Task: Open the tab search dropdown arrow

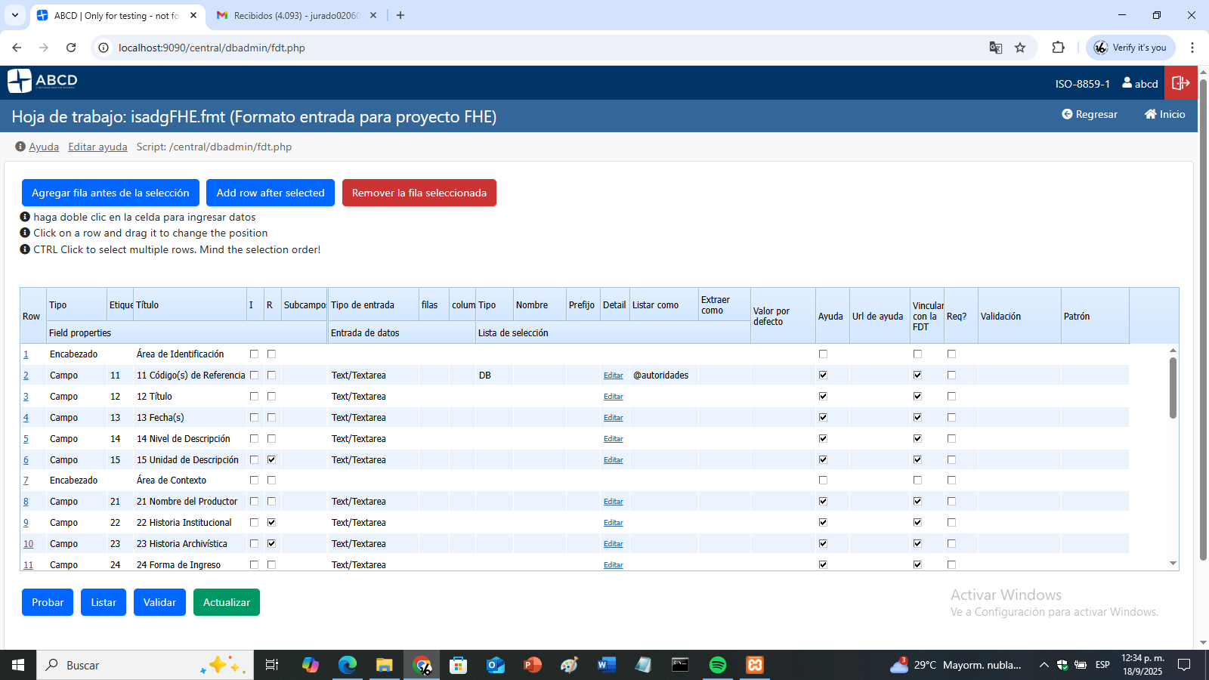Action: (15, 15)
